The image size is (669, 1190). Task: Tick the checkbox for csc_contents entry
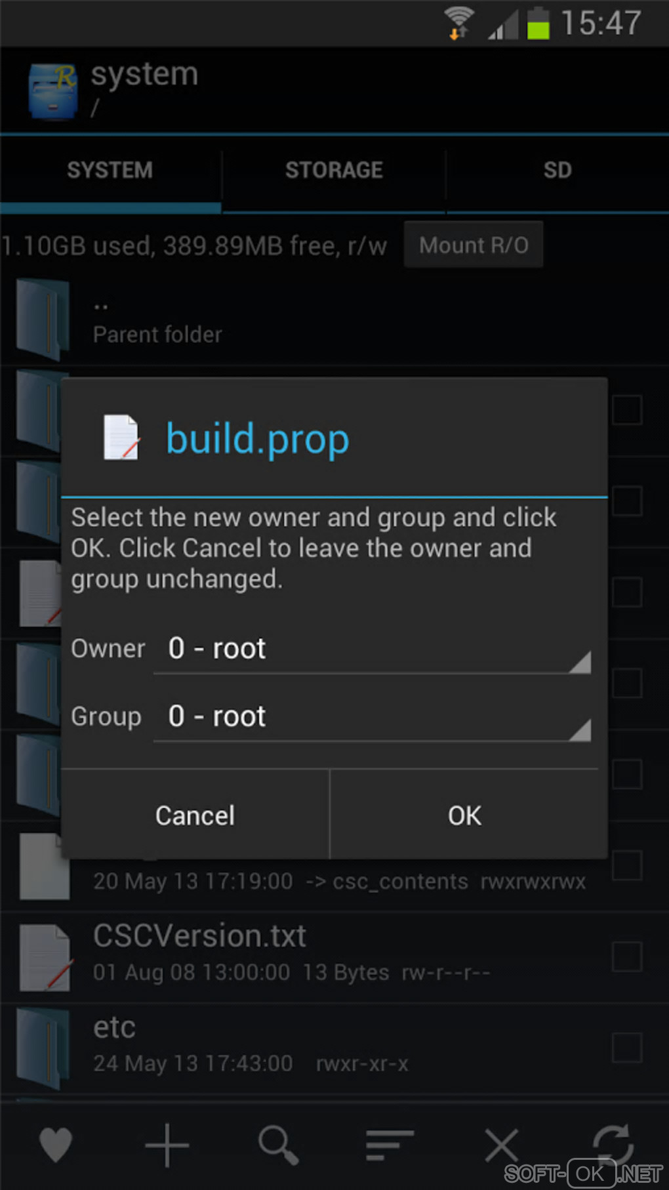(627, 865)
